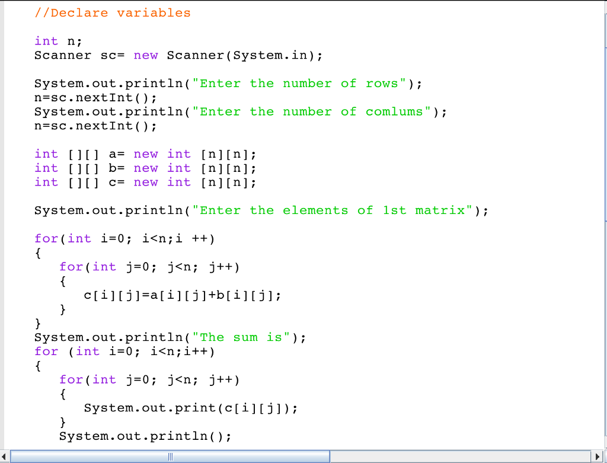
Task: Click the array declaration for matrix b
Action: [x=145, y=168]
